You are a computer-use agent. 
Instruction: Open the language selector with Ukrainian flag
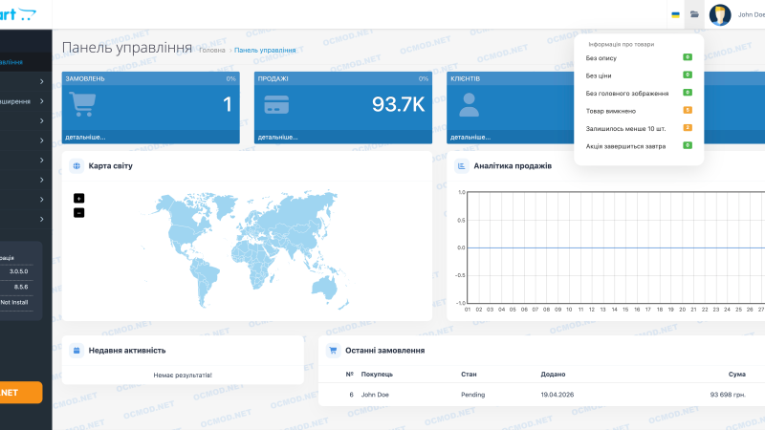coord(675,14)
